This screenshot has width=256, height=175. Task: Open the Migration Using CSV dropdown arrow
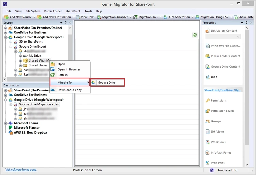click(x=231, y=17)
